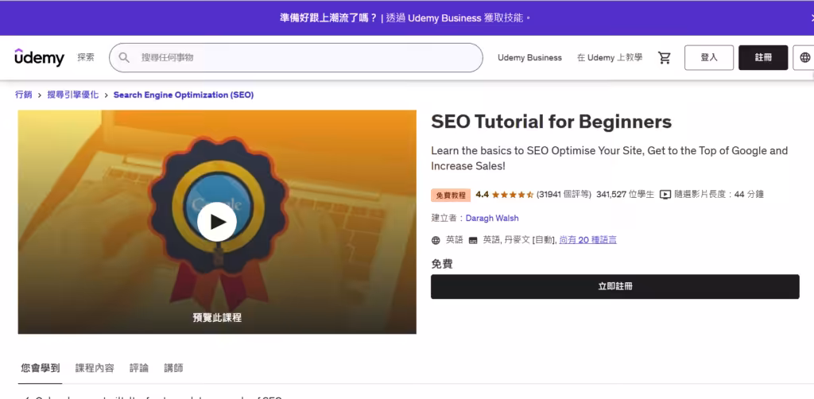Click the 4.4 rating number
The width and height of the screenshot is (814, 399).
coord(483,195)
